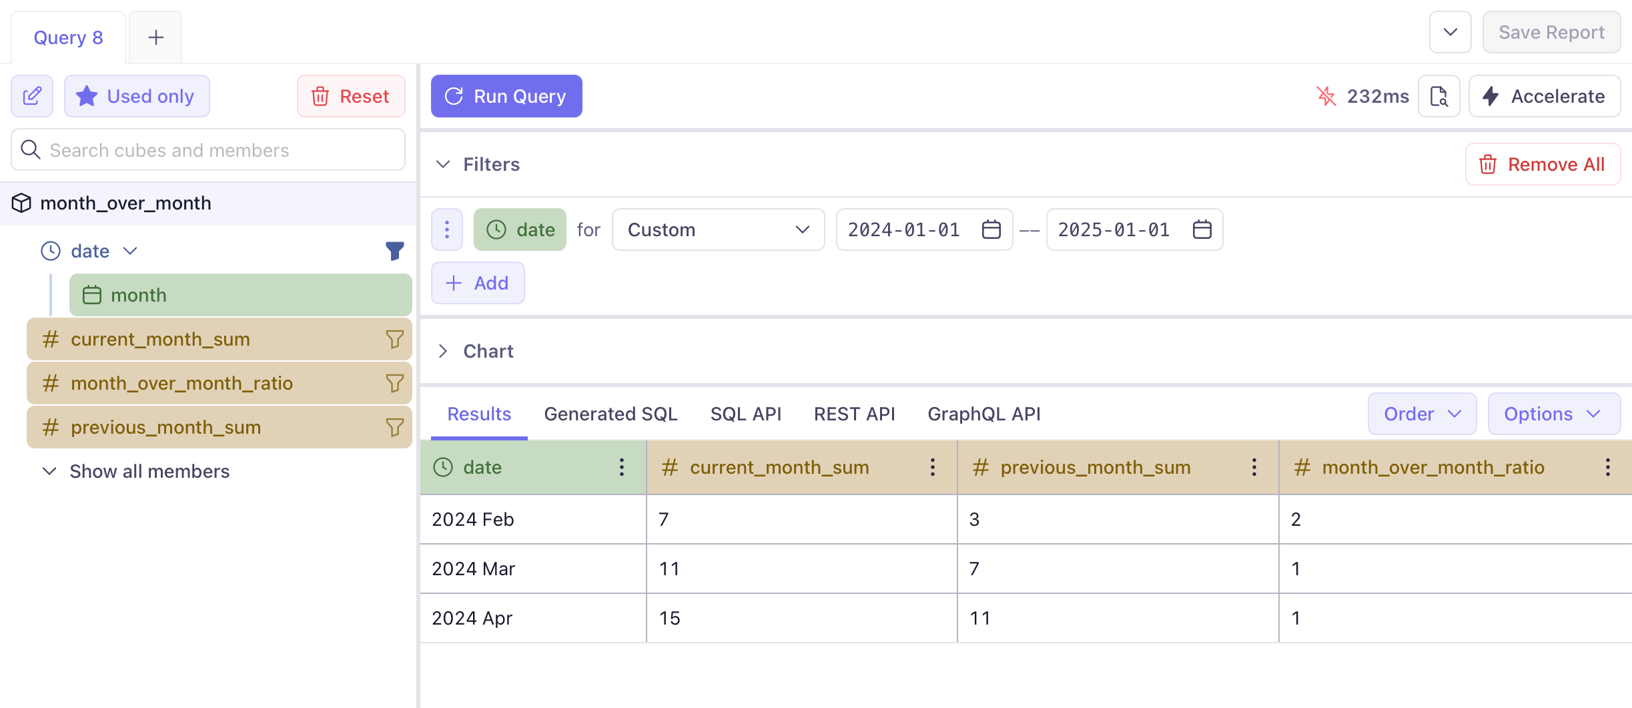Add a new query tab with plus
Screen dimensions: 1632x708
pos(155,37)
